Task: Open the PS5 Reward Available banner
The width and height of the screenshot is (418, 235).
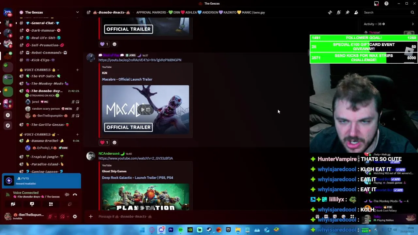Action: (x=41, y=181)
